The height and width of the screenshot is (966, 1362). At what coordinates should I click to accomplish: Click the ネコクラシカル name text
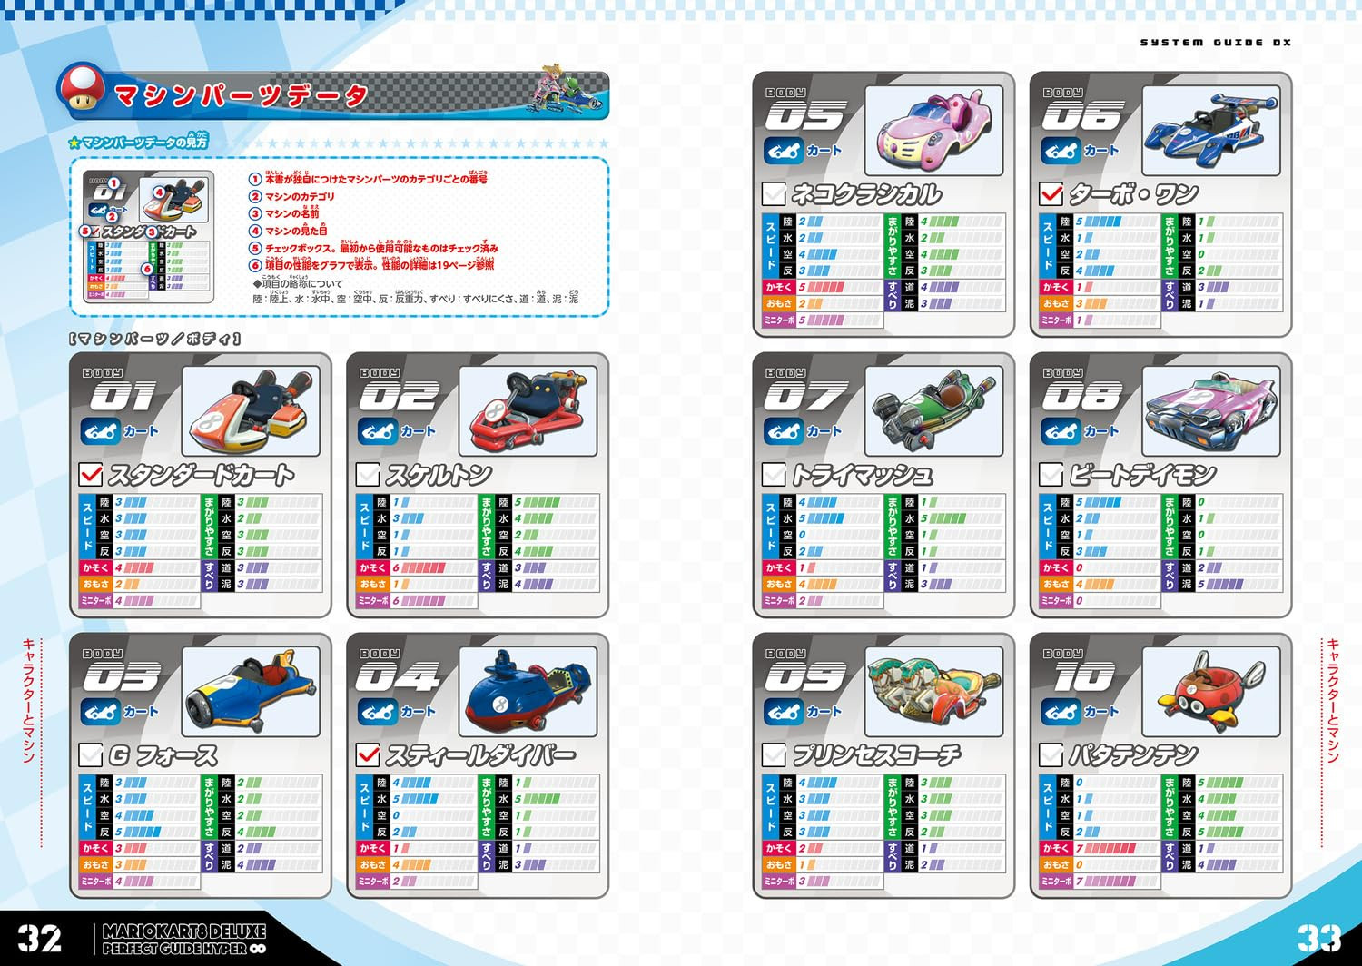pos(866,193)
